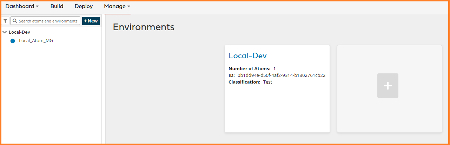
Task: Open the Manage dropdown caret
Action: pos(128,7)
